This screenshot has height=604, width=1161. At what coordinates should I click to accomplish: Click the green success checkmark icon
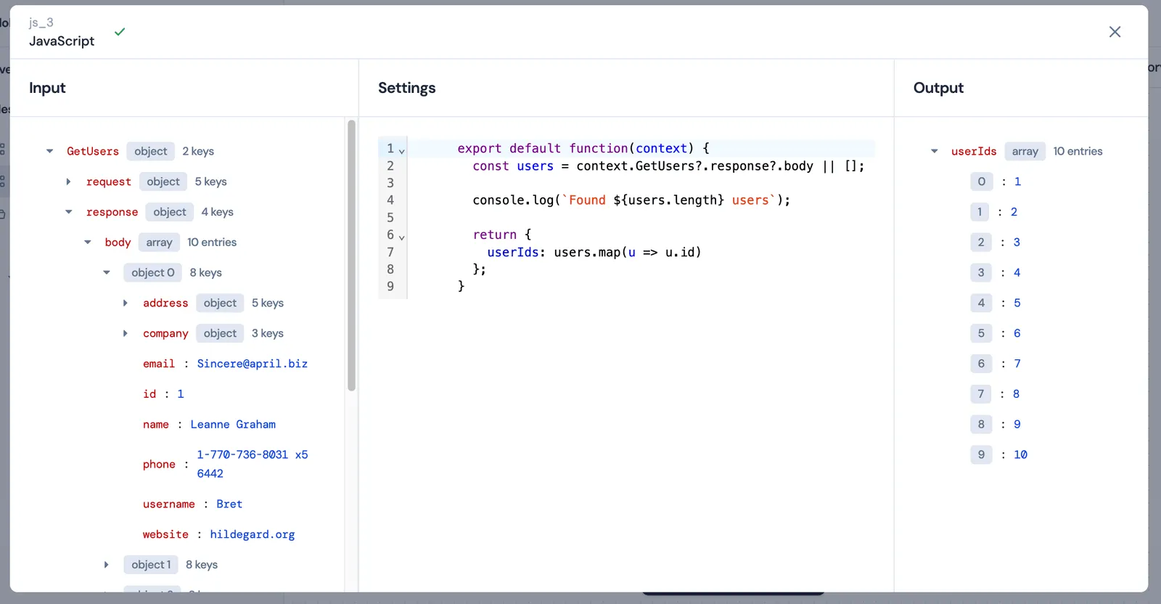pyautogui.click(x=120, y=32)
